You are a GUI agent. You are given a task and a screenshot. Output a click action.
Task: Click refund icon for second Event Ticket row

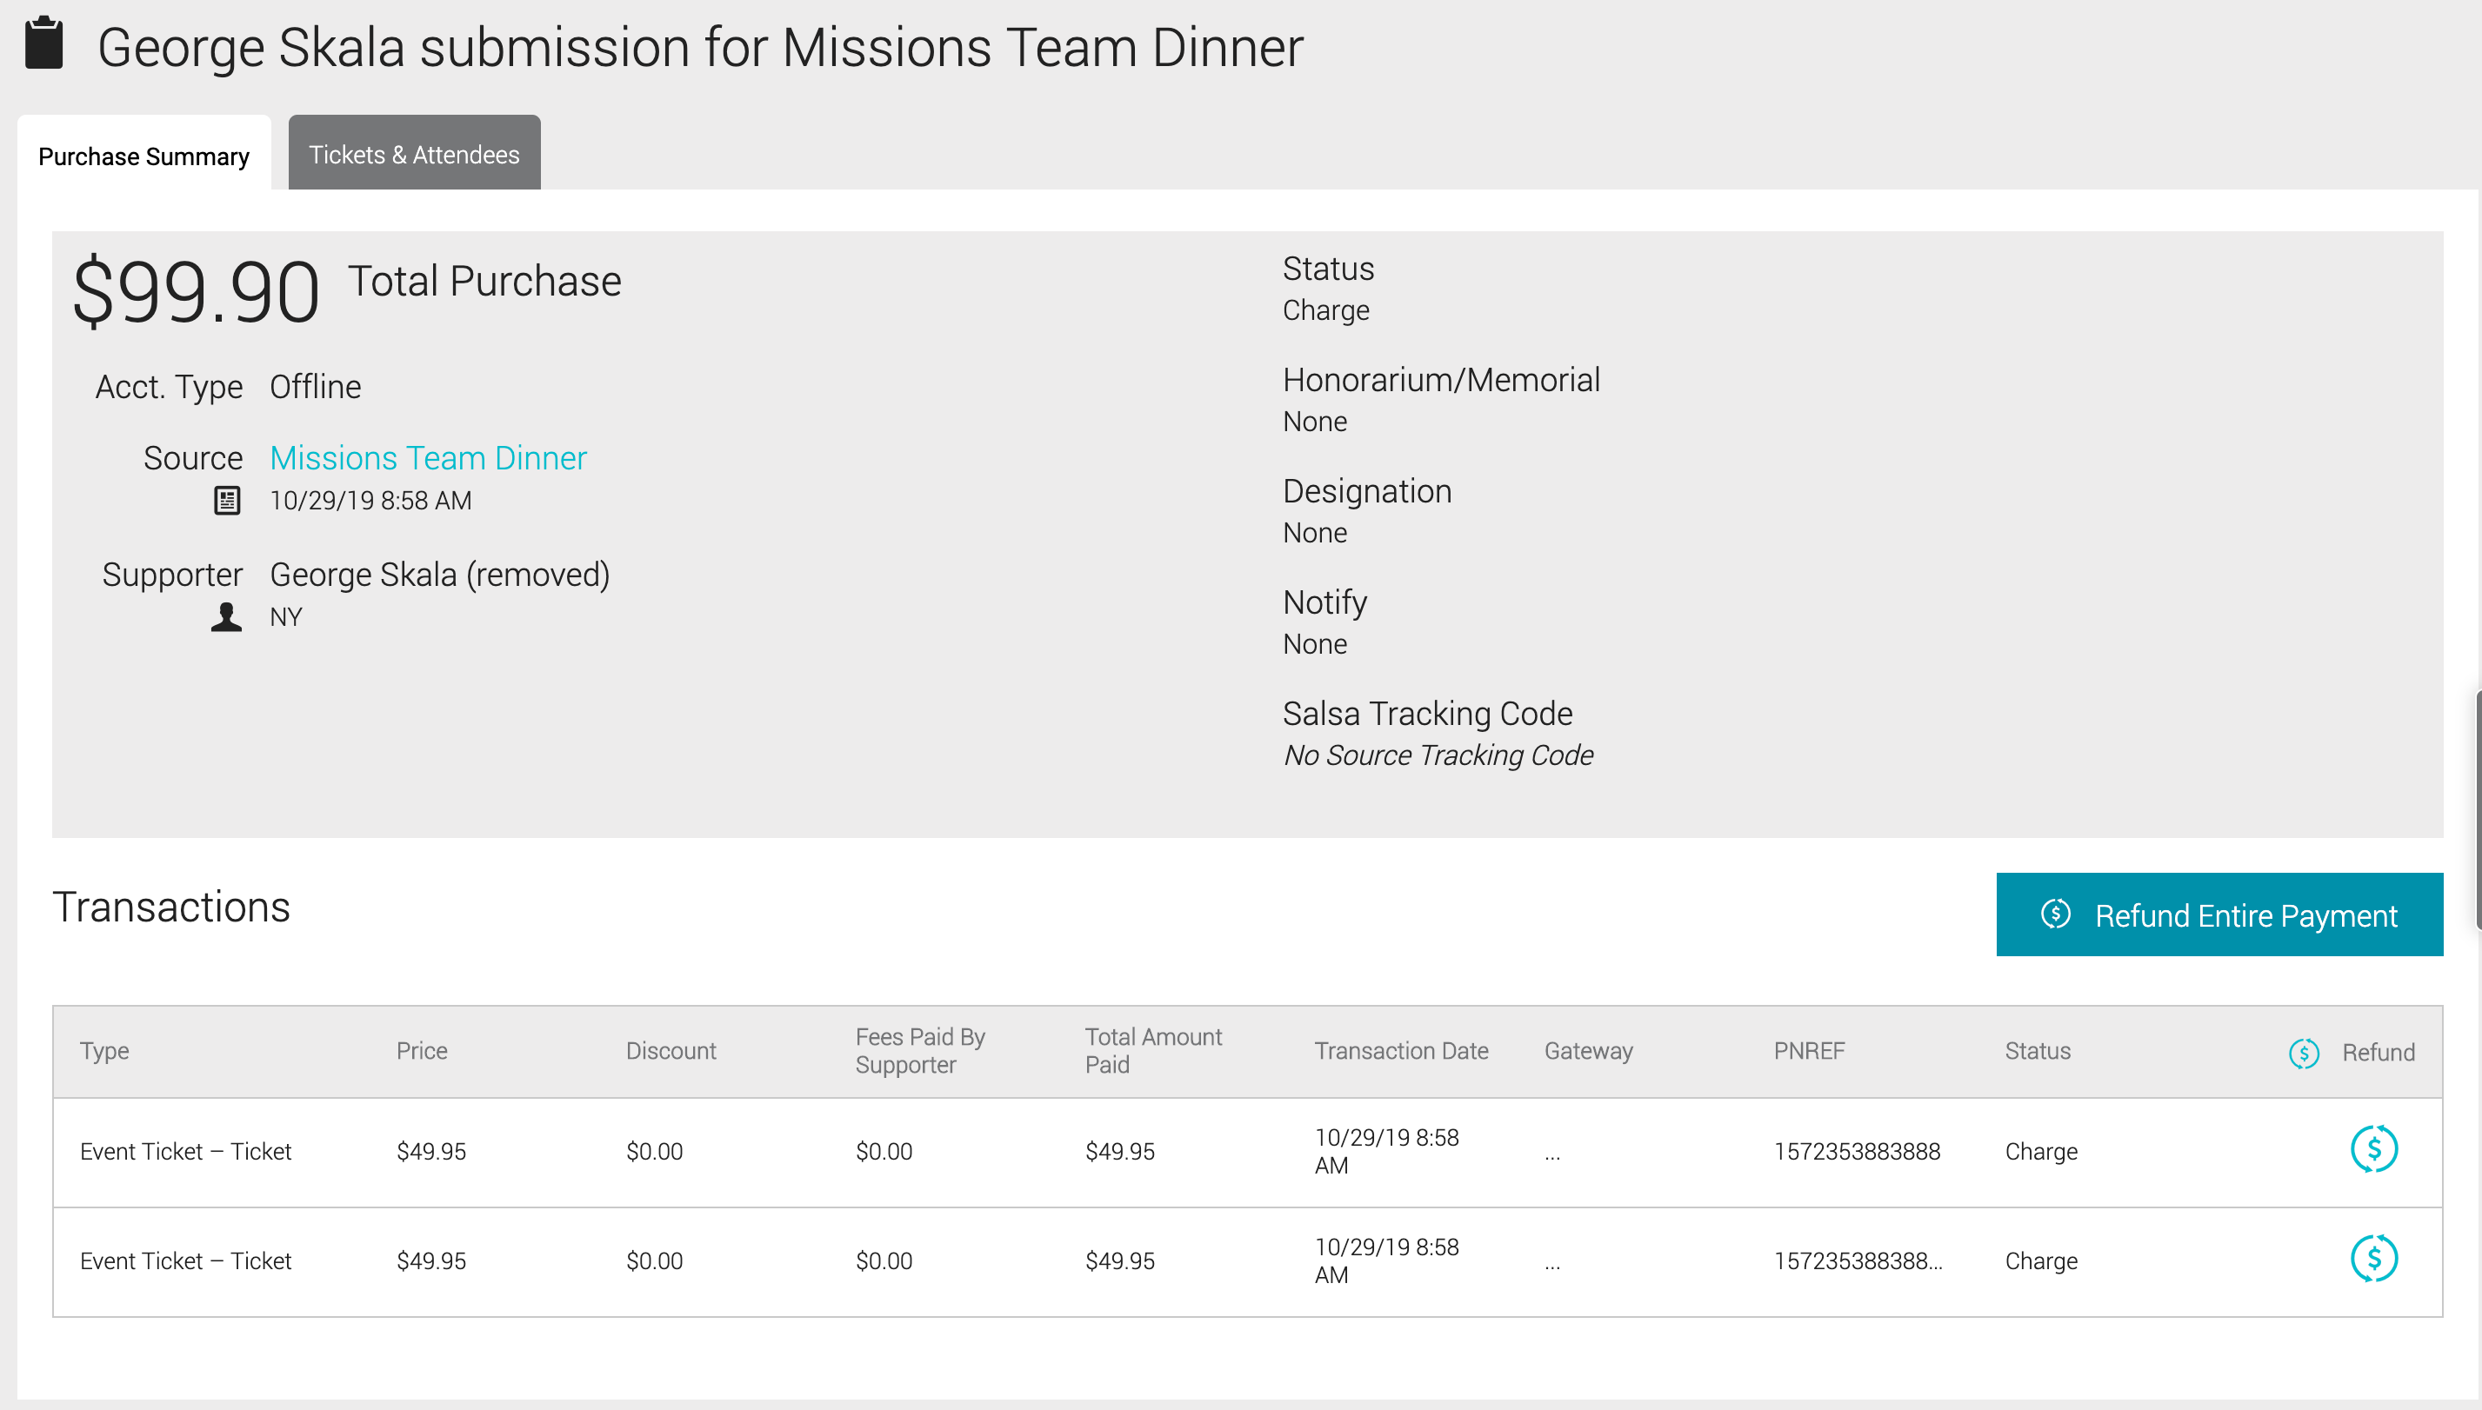pos(2373,1259)
